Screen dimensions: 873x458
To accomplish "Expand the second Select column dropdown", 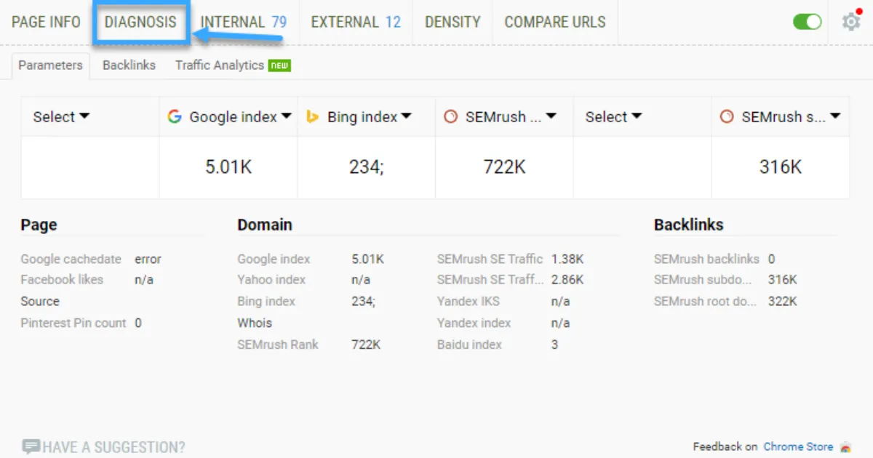I will point(613,116).
